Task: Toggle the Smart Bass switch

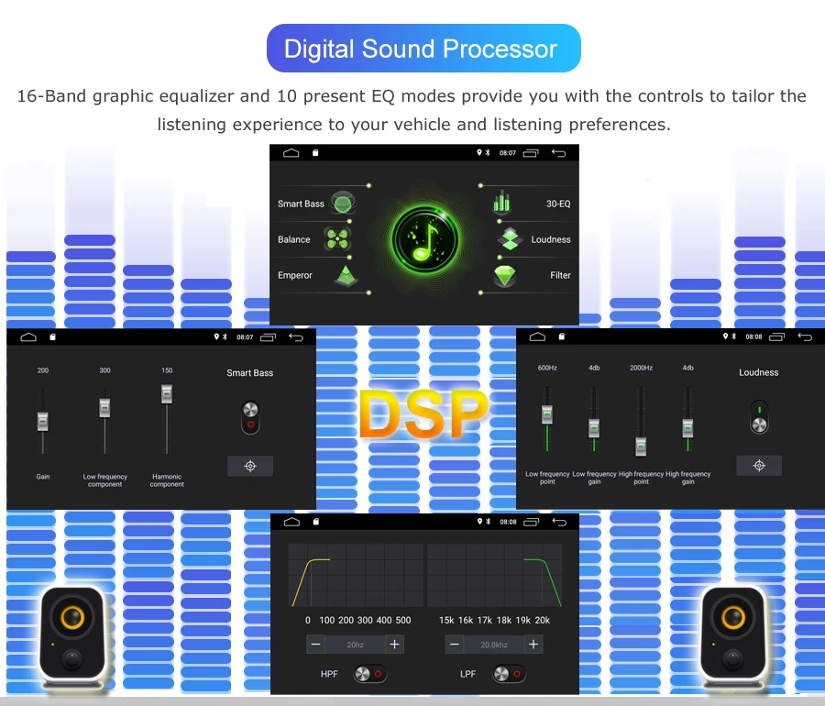Action: 250,416
